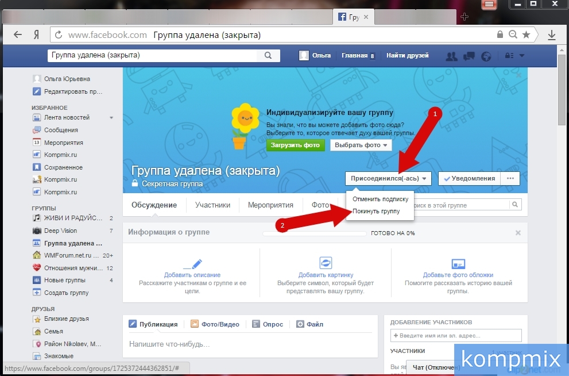
Task: Expand the Присоединился(-ась) dropdown
Action: tap(388, 178)
